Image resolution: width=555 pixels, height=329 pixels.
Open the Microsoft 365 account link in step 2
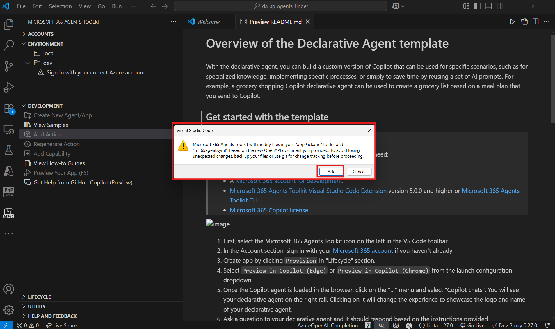click(x=363, y=250)
